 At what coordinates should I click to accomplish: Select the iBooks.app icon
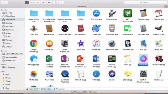[x=49, y=44]
